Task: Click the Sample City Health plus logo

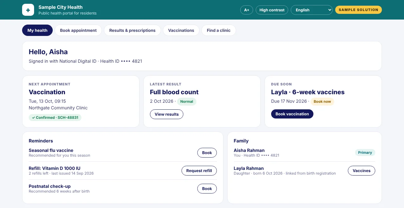Action: [28, 10]
